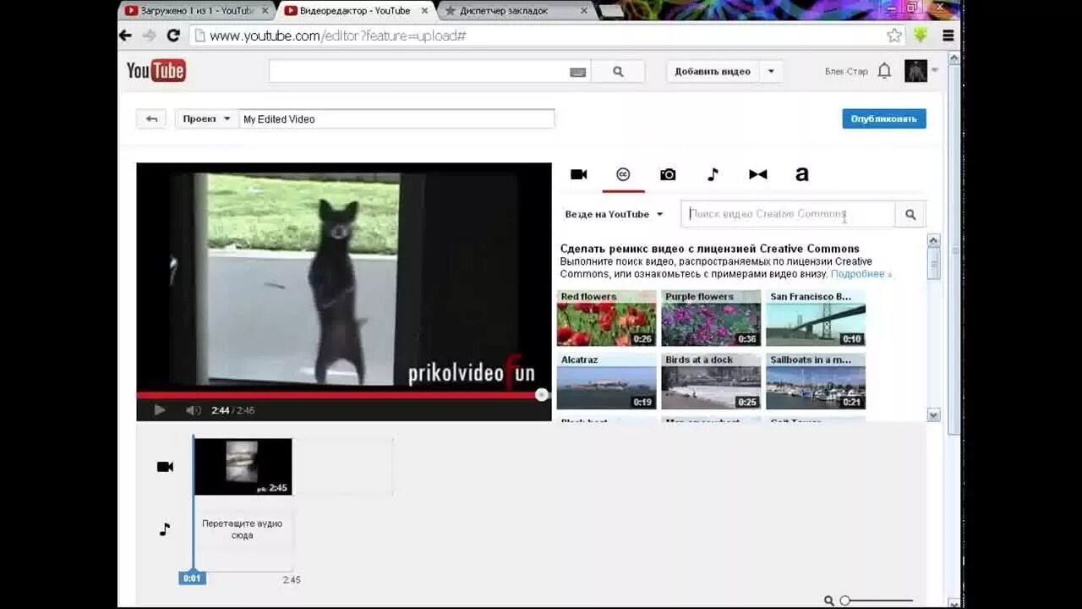Click the Блек Стар account name
Screen dimensions: 1082x609
point(846,72)
